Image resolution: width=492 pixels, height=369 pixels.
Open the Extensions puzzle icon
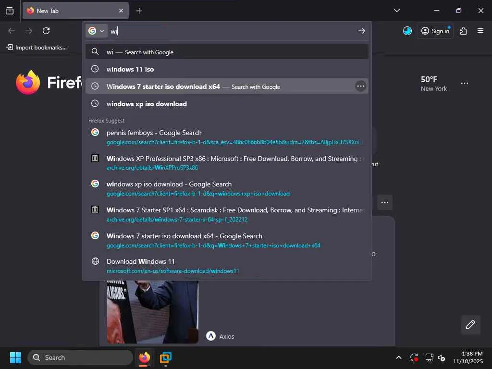464,31
